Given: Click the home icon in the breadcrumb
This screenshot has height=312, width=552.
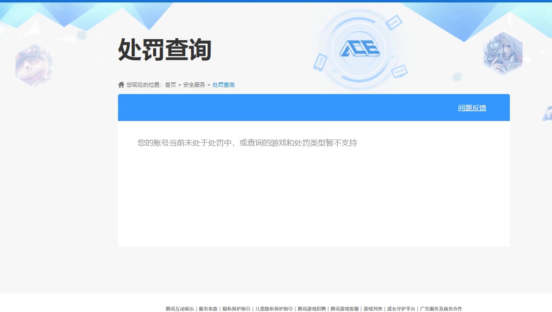Looking at the screenshot, I should click(x=120, y=84).
